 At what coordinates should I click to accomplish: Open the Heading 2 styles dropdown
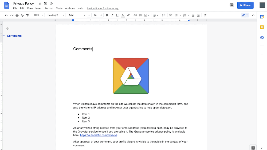point(56,15)
